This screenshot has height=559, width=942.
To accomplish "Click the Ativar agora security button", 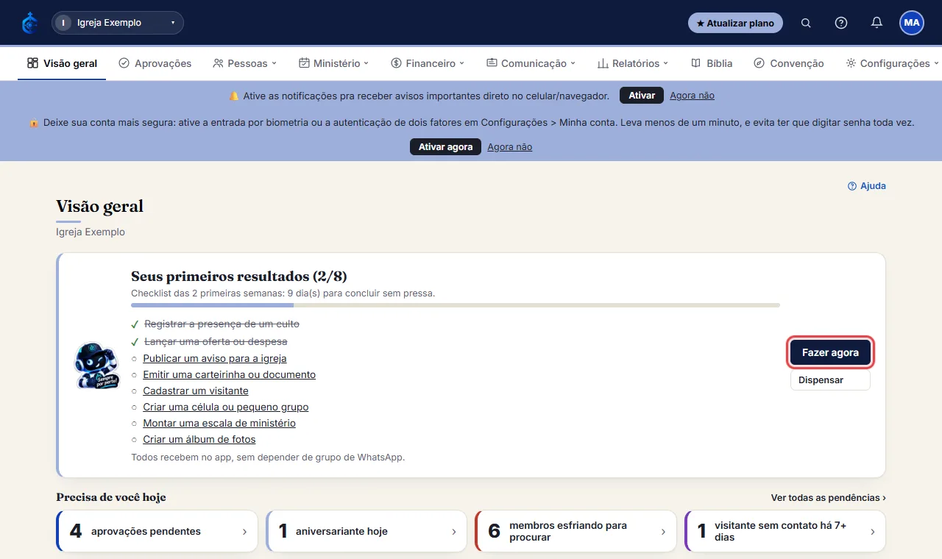I will coord(445,147).
